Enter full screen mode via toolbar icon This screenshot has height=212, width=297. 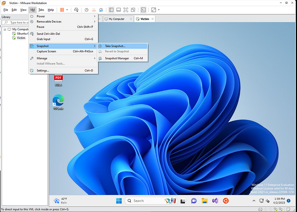click(126, 10)
